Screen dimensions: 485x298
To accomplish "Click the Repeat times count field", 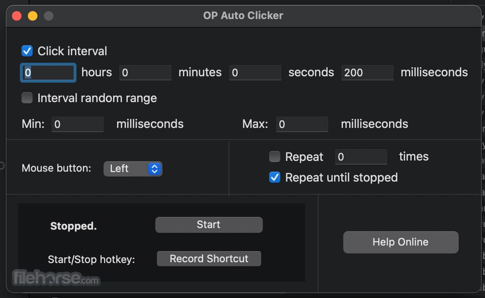I will tap(361, 157).
